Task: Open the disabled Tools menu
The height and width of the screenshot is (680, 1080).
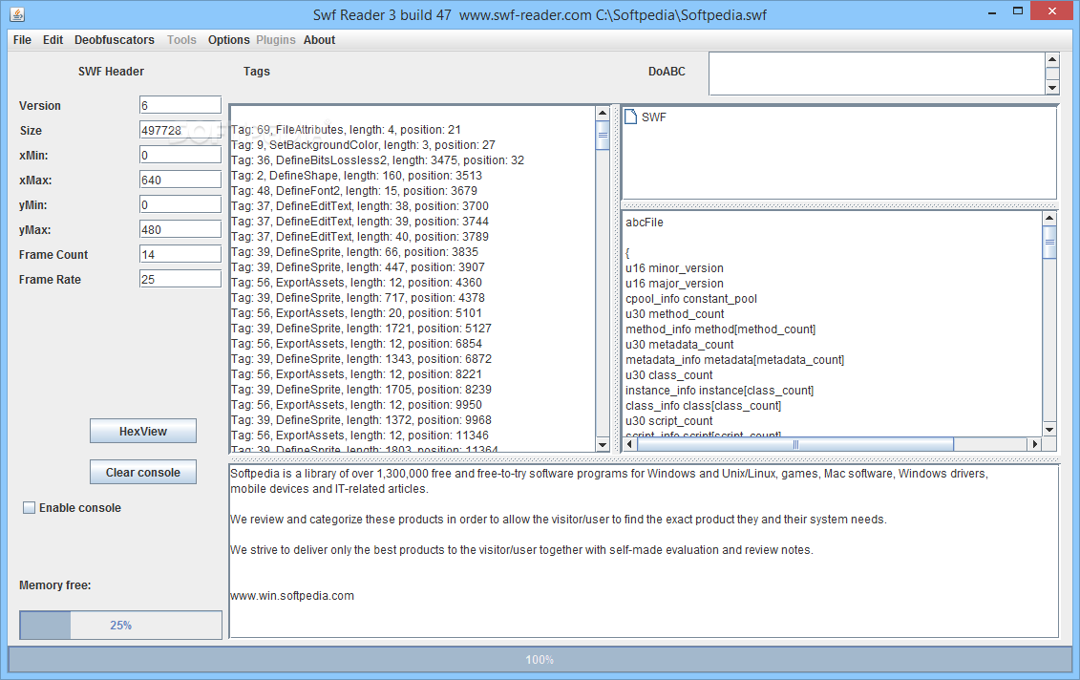Action: 181,40
